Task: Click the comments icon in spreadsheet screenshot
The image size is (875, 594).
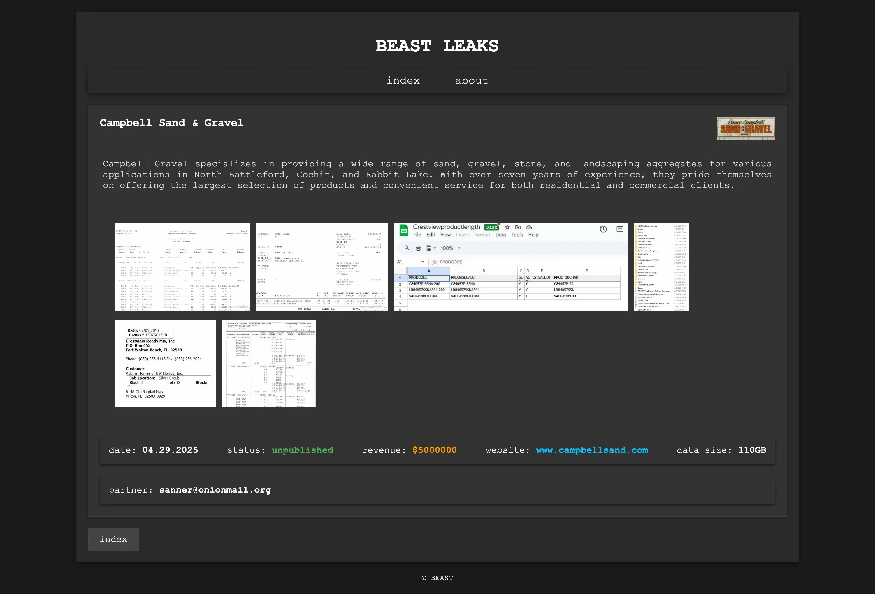Action: point(620,229)
